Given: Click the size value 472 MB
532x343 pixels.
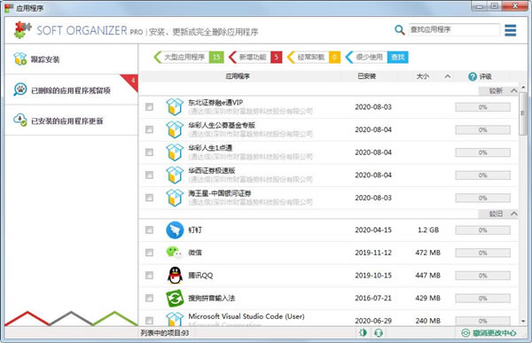Looking at the screenshot, I should click(428, 253).
